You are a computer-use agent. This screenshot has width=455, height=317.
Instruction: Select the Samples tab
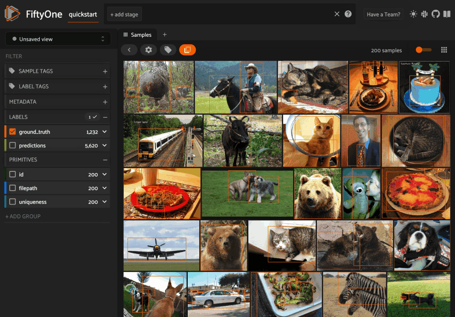pyautogui.click(x=138, y=35)
